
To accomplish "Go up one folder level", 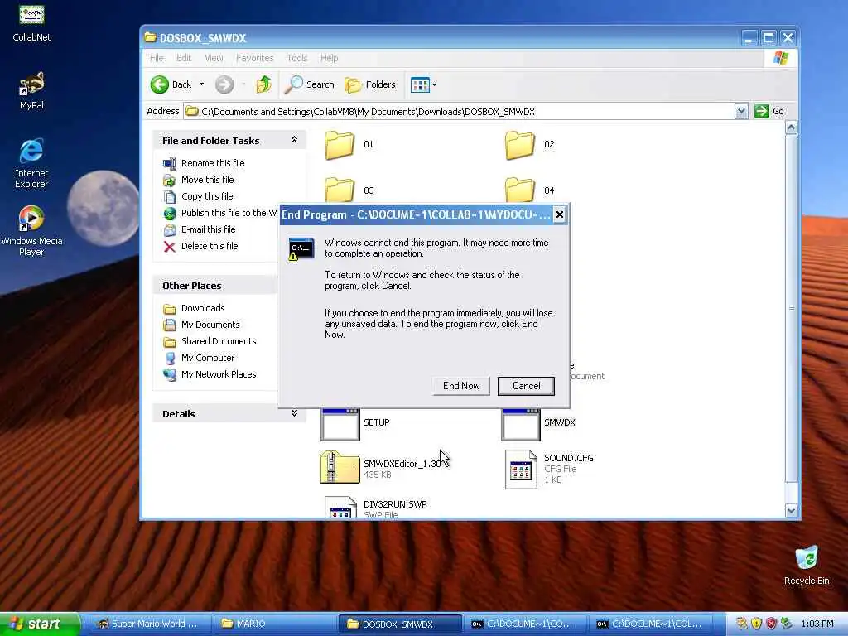I will (264, 84).
